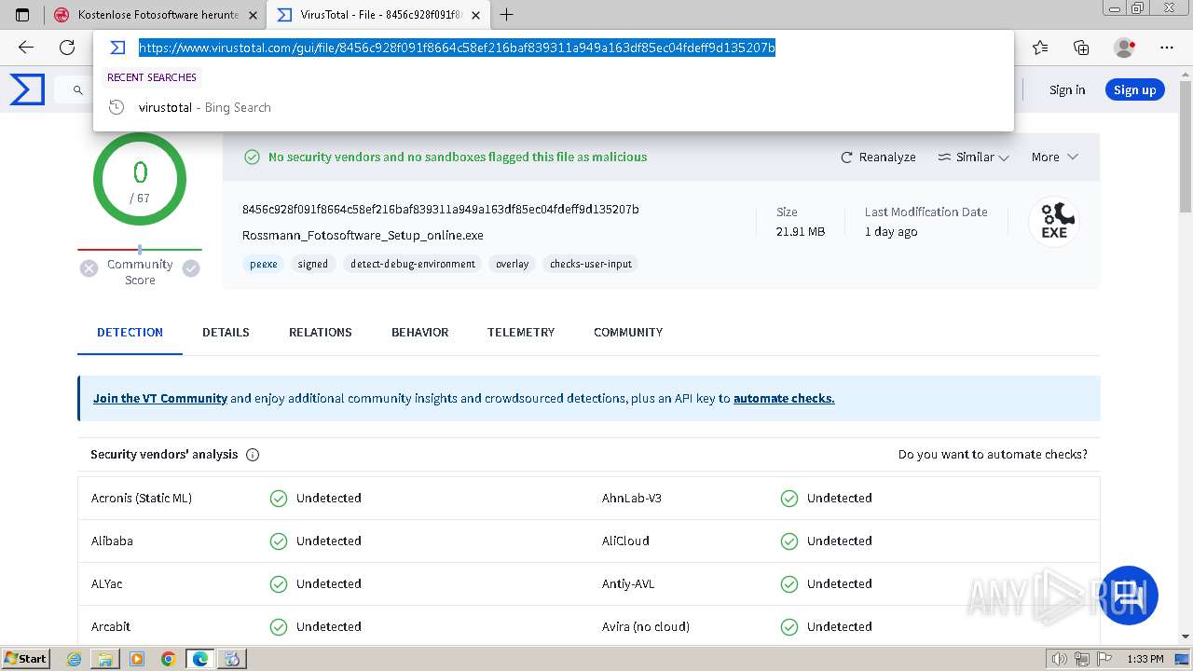Open the COMMUNITY tab
Image resolution: width=1193 pixels, height=671 pixels.
628,333
